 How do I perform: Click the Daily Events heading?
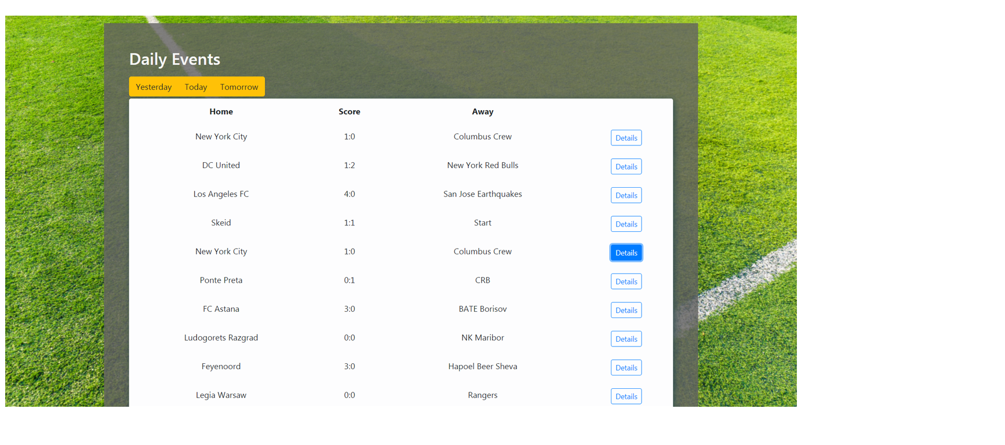point(174,59)
